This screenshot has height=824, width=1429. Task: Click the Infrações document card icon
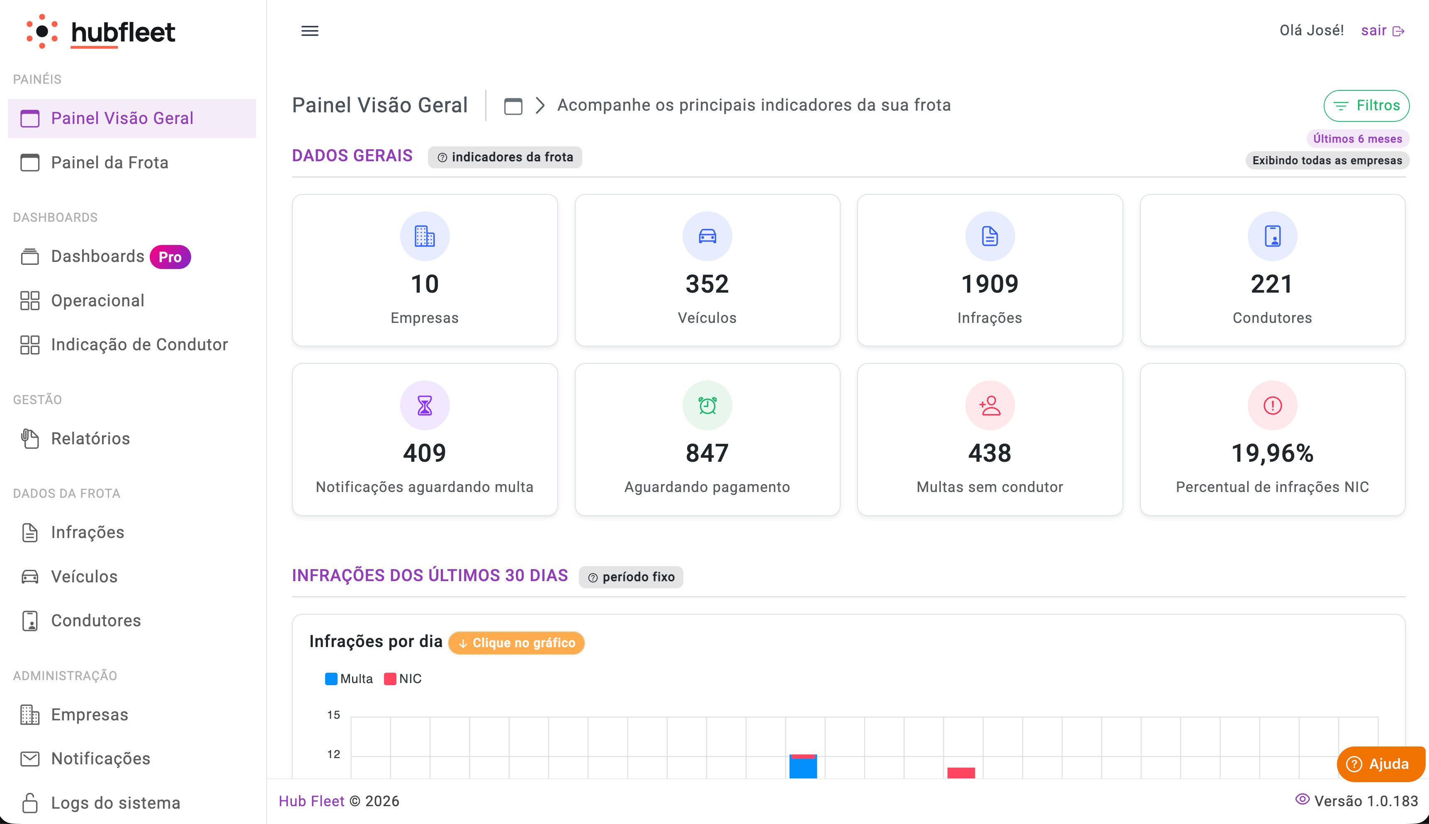tap(990, 236)
